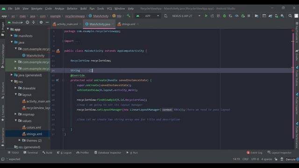Open the Build menu
The width and height of the screenshot is (299, 168).
tap(83, 8)
